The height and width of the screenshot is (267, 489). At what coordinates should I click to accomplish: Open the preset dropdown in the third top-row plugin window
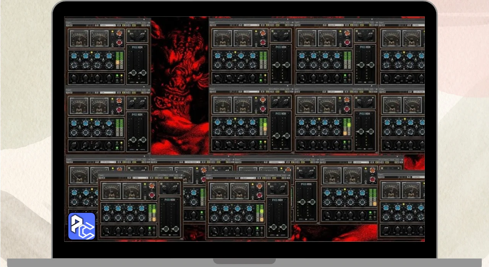click(x=335, y=25)
